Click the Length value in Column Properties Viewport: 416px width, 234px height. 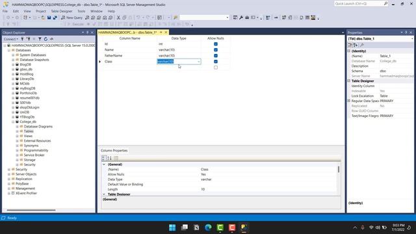click(268, 189)
